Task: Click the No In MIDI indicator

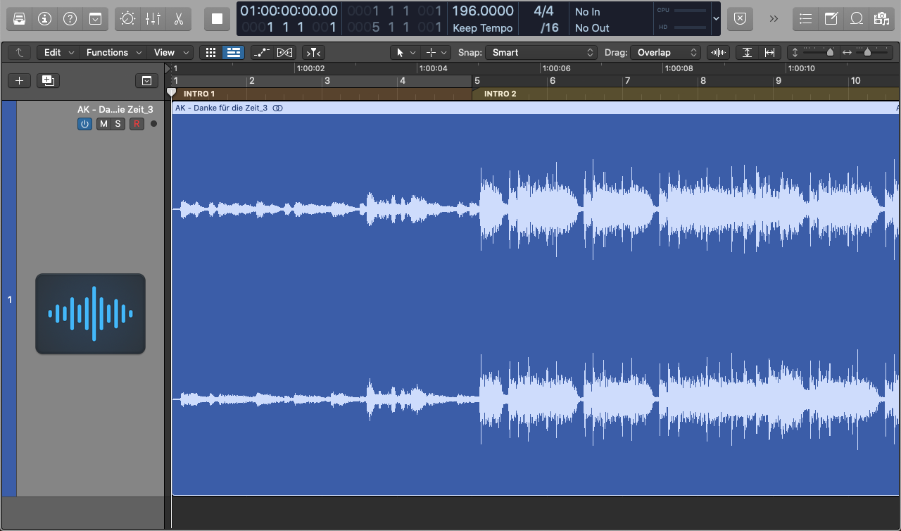Action: [587, 12]
